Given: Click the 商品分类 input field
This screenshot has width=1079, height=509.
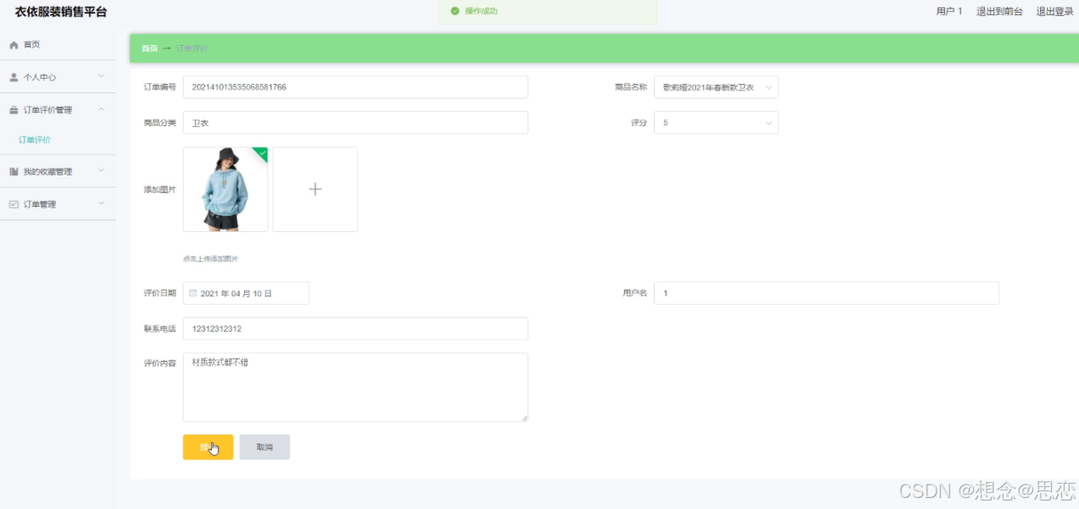Looking at the screenshot, I should coord(356,123).
